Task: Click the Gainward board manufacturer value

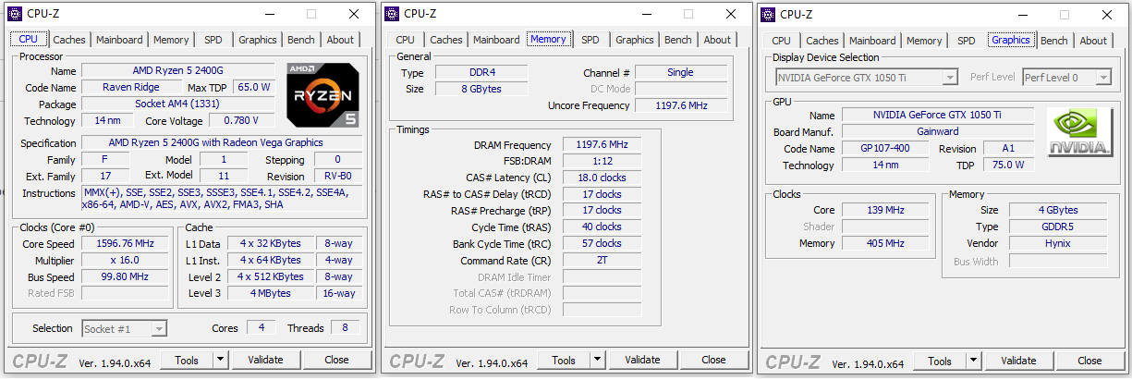Action: click(938, 131)
